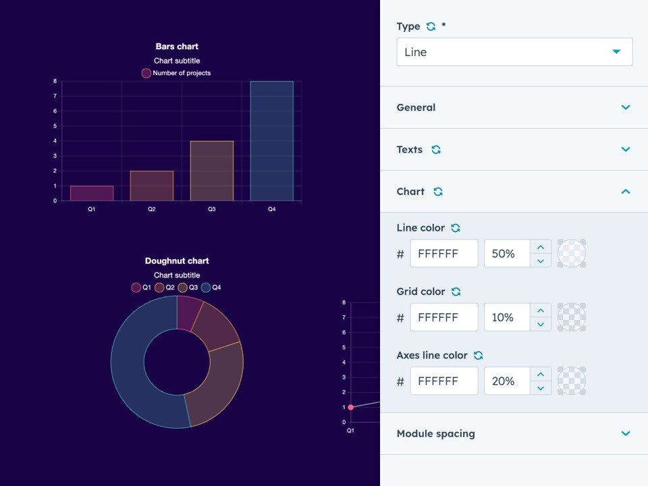Open the Grid color swatch picker

tap(572, 317)
